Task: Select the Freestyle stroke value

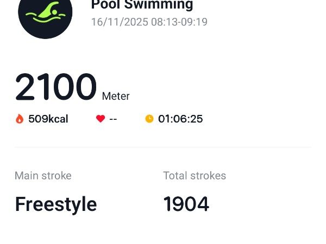Action: point(55,204)
